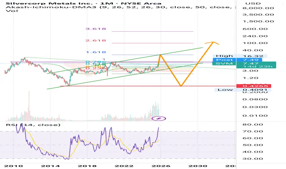Select the RSI (14, close) indicator legend
286x169 pixels.
pyautogui.click(x=33, y=125)
